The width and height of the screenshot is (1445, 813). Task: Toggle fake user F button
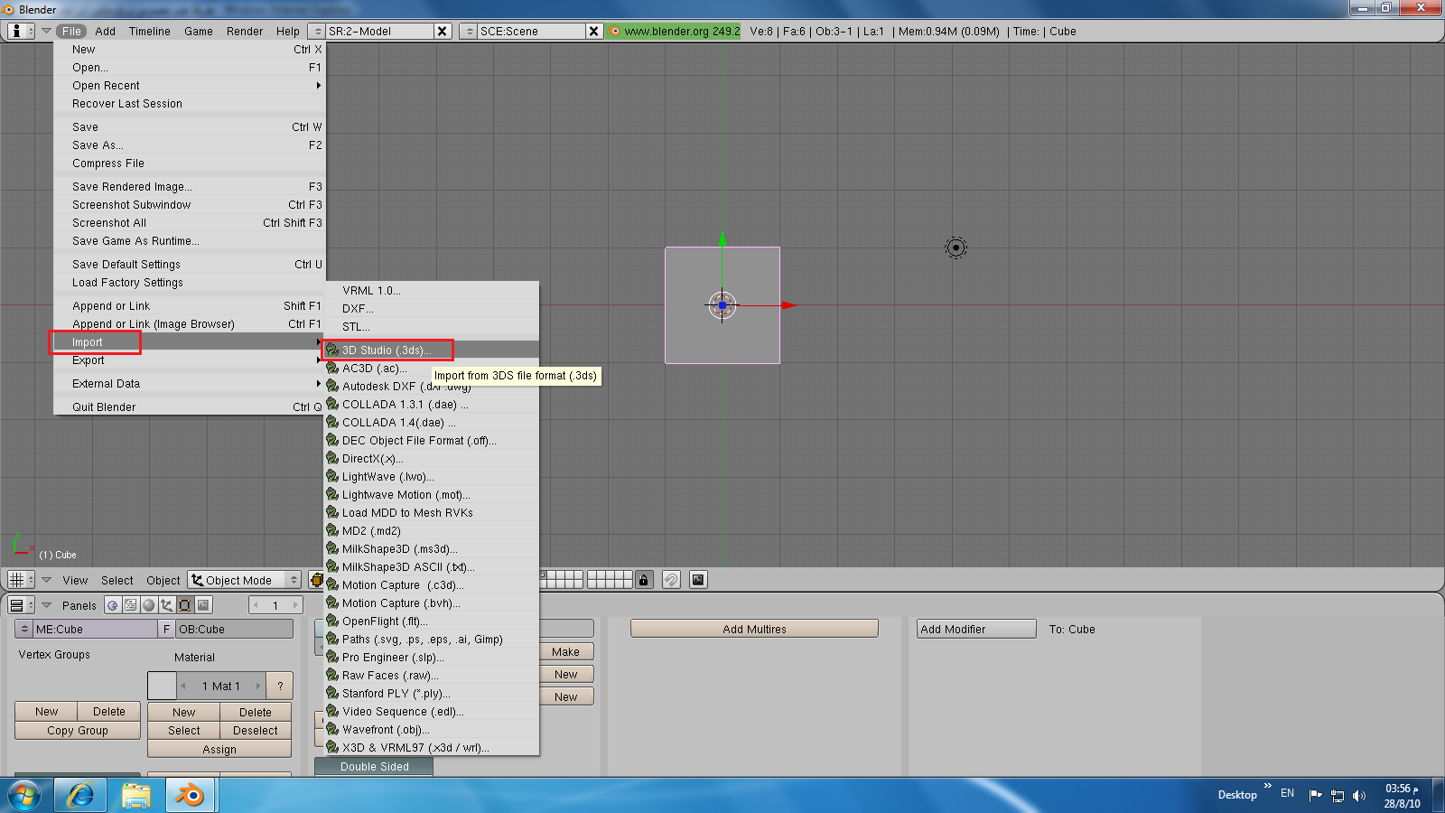coord(166,629)
